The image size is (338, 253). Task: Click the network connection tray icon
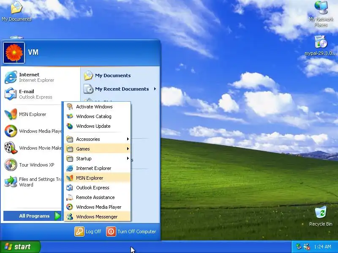pos(299,247)
